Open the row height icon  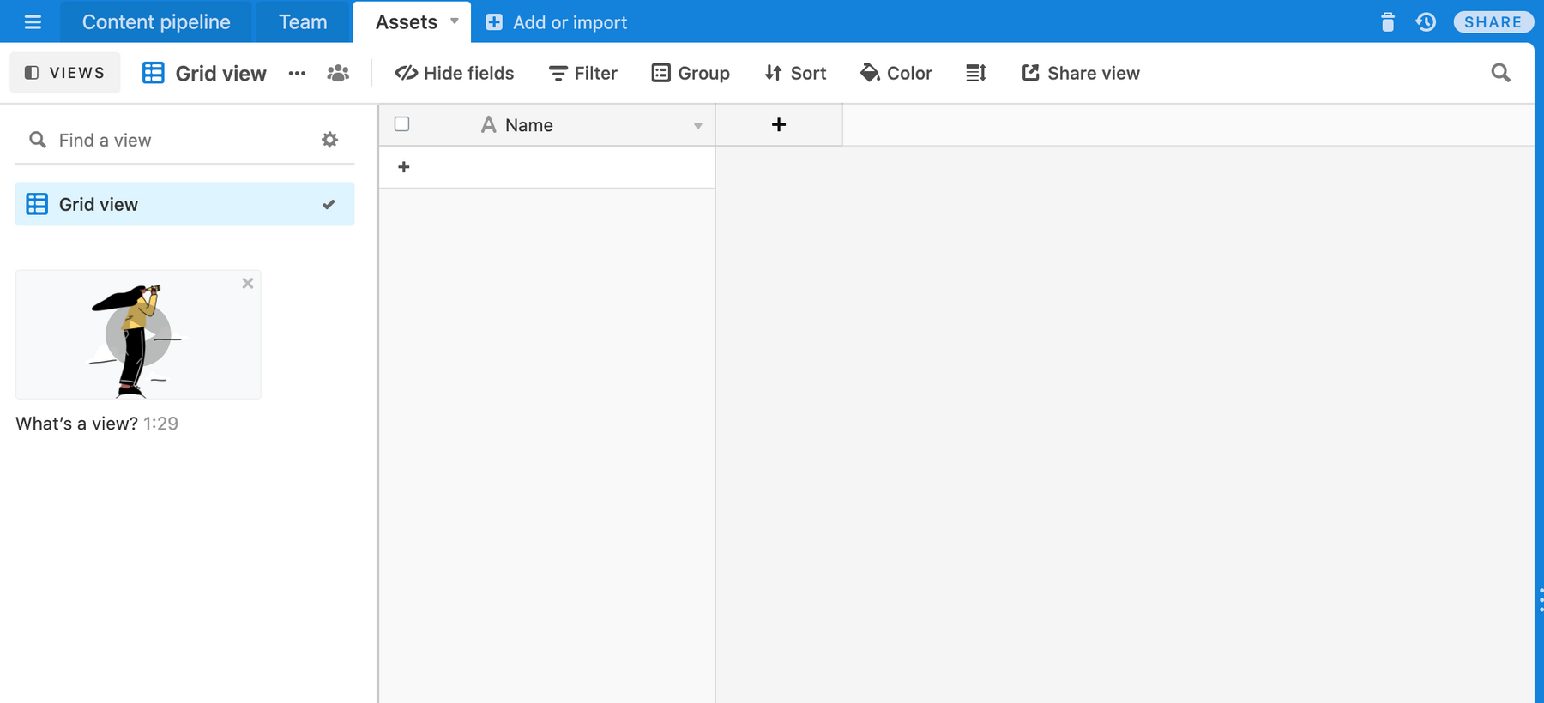pos(975,73)
